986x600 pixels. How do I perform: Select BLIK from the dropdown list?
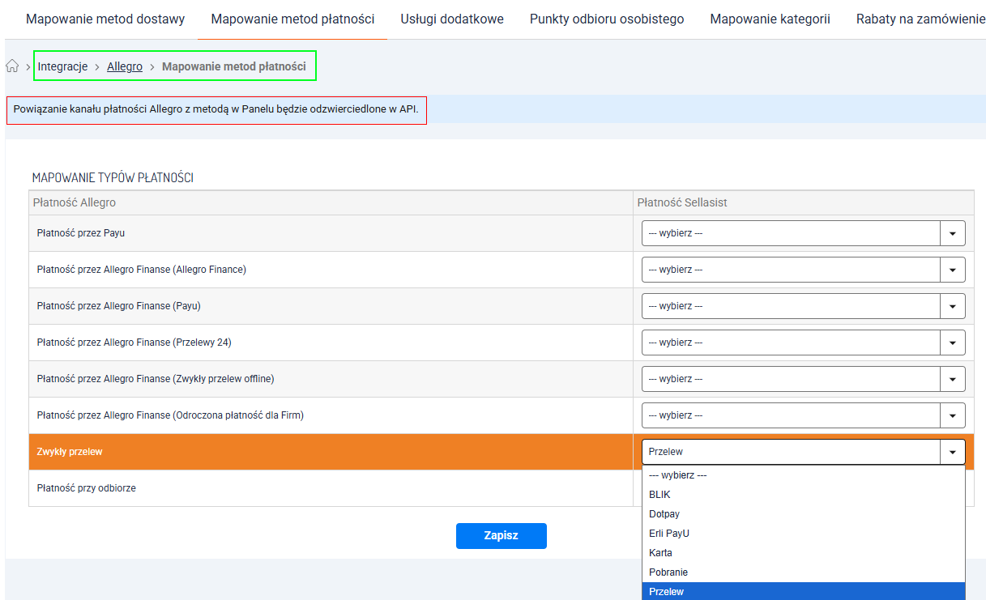pyautogui.click(x=804, y=495)
